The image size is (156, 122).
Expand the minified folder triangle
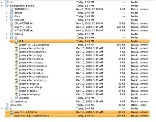pyautogui.click(x=12, y=98)
